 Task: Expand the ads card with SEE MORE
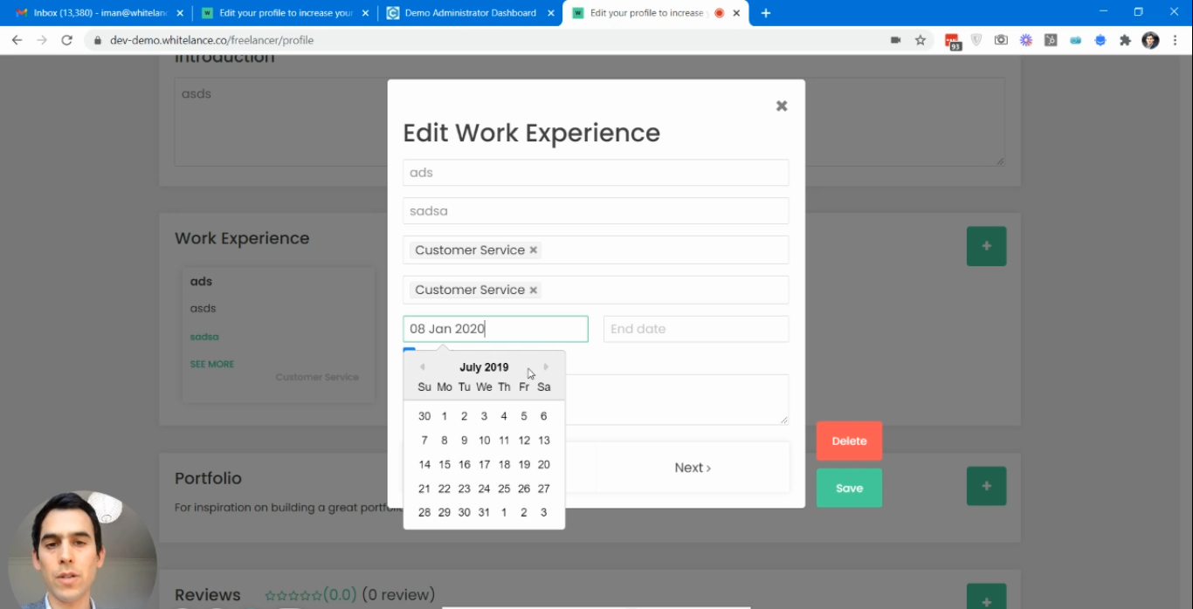pos(212,364)
